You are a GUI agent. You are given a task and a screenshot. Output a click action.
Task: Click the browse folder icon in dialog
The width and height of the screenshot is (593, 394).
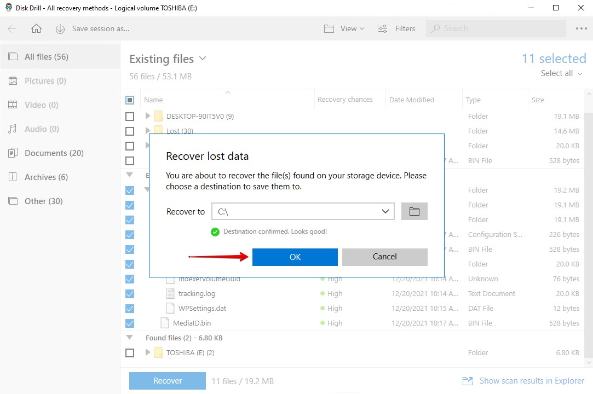tap(414, 211)
